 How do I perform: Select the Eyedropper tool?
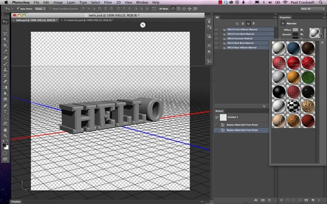pyautogui.click(x=5, y=51)
